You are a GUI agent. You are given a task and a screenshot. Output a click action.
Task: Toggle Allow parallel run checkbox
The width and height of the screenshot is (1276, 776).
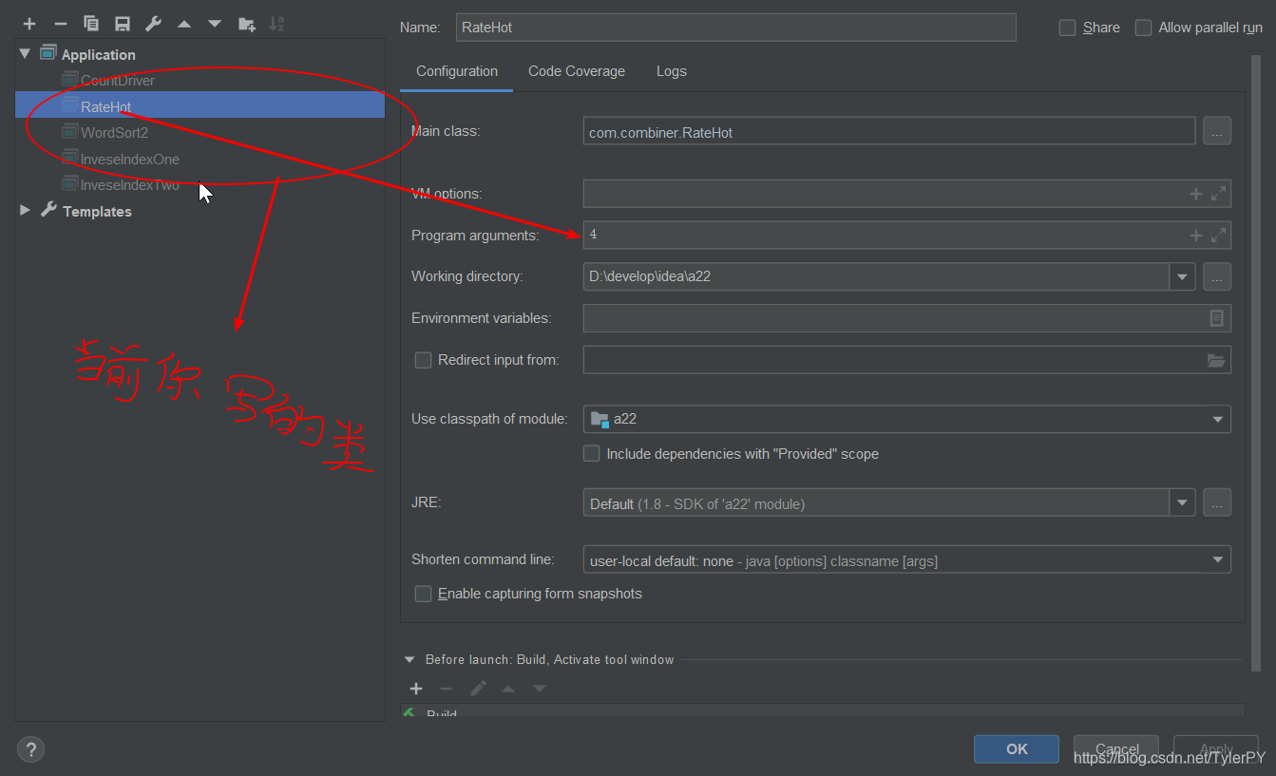(1143, 28)
